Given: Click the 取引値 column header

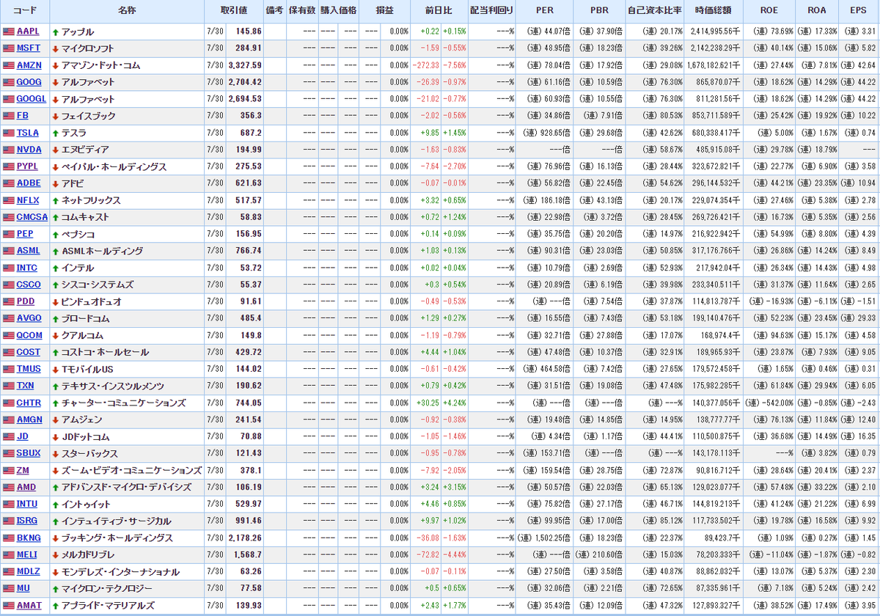Looking at the screenshot, I should tap(234, 11).
